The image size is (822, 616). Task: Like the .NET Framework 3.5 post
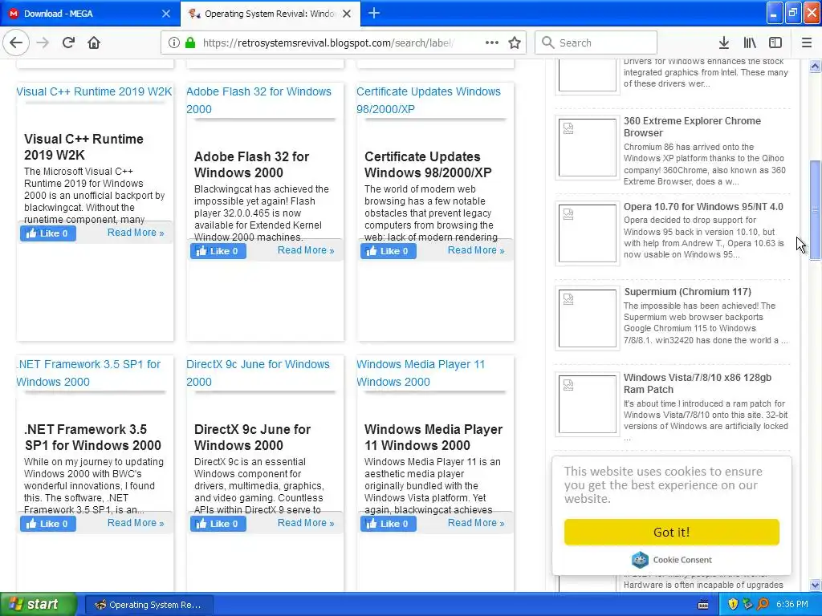click(x=47, y=523)
